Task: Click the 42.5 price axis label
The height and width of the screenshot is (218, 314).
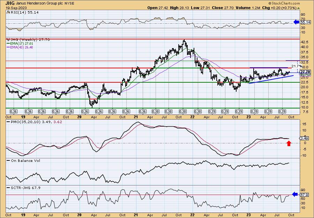Action: coord(304,42)
